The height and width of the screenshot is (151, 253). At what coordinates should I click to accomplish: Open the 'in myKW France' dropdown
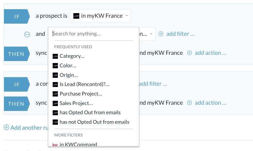pos(101,16)
